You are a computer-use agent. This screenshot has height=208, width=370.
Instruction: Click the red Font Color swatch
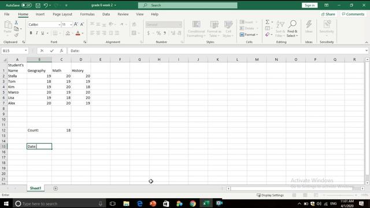(78, 33)
